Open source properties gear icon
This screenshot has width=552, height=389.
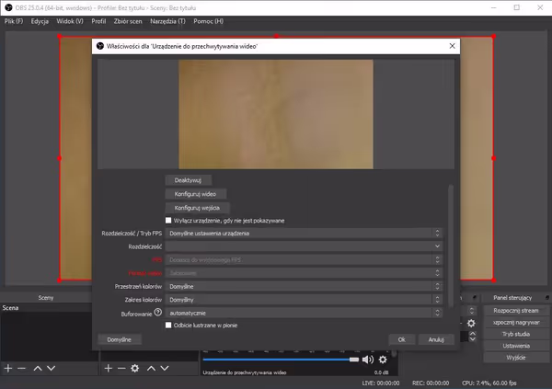pyautogui.click(x=135, y=368)
